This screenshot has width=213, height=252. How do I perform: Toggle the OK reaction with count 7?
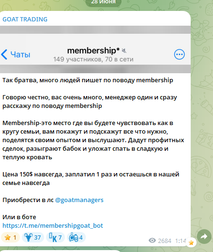(x=56, y=237)
